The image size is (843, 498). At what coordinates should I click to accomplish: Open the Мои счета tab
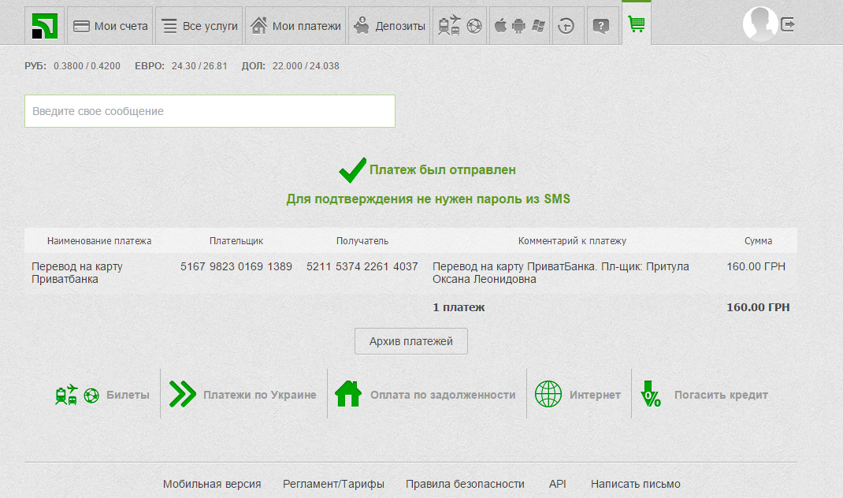pyautogui.click(x=110, y=26)
